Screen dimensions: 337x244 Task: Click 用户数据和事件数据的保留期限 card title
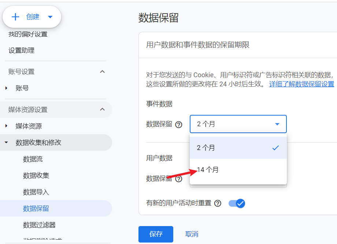[x=198, y=45]
